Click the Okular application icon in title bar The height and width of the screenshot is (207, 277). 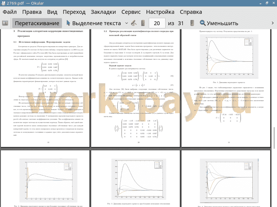pos(3,3)
